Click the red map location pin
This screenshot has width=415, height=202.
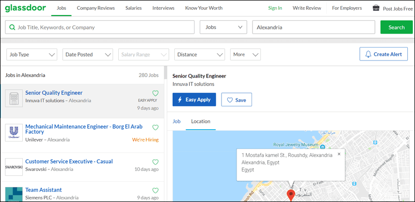point(291,196)
